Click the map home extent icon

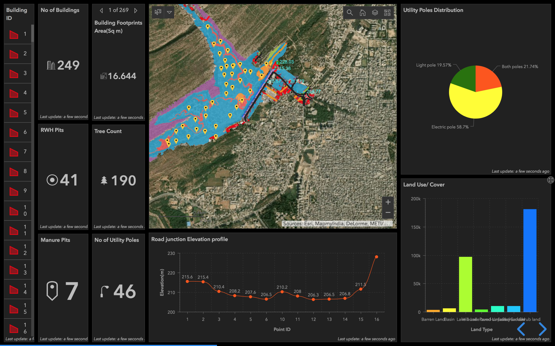click(362, 13)
